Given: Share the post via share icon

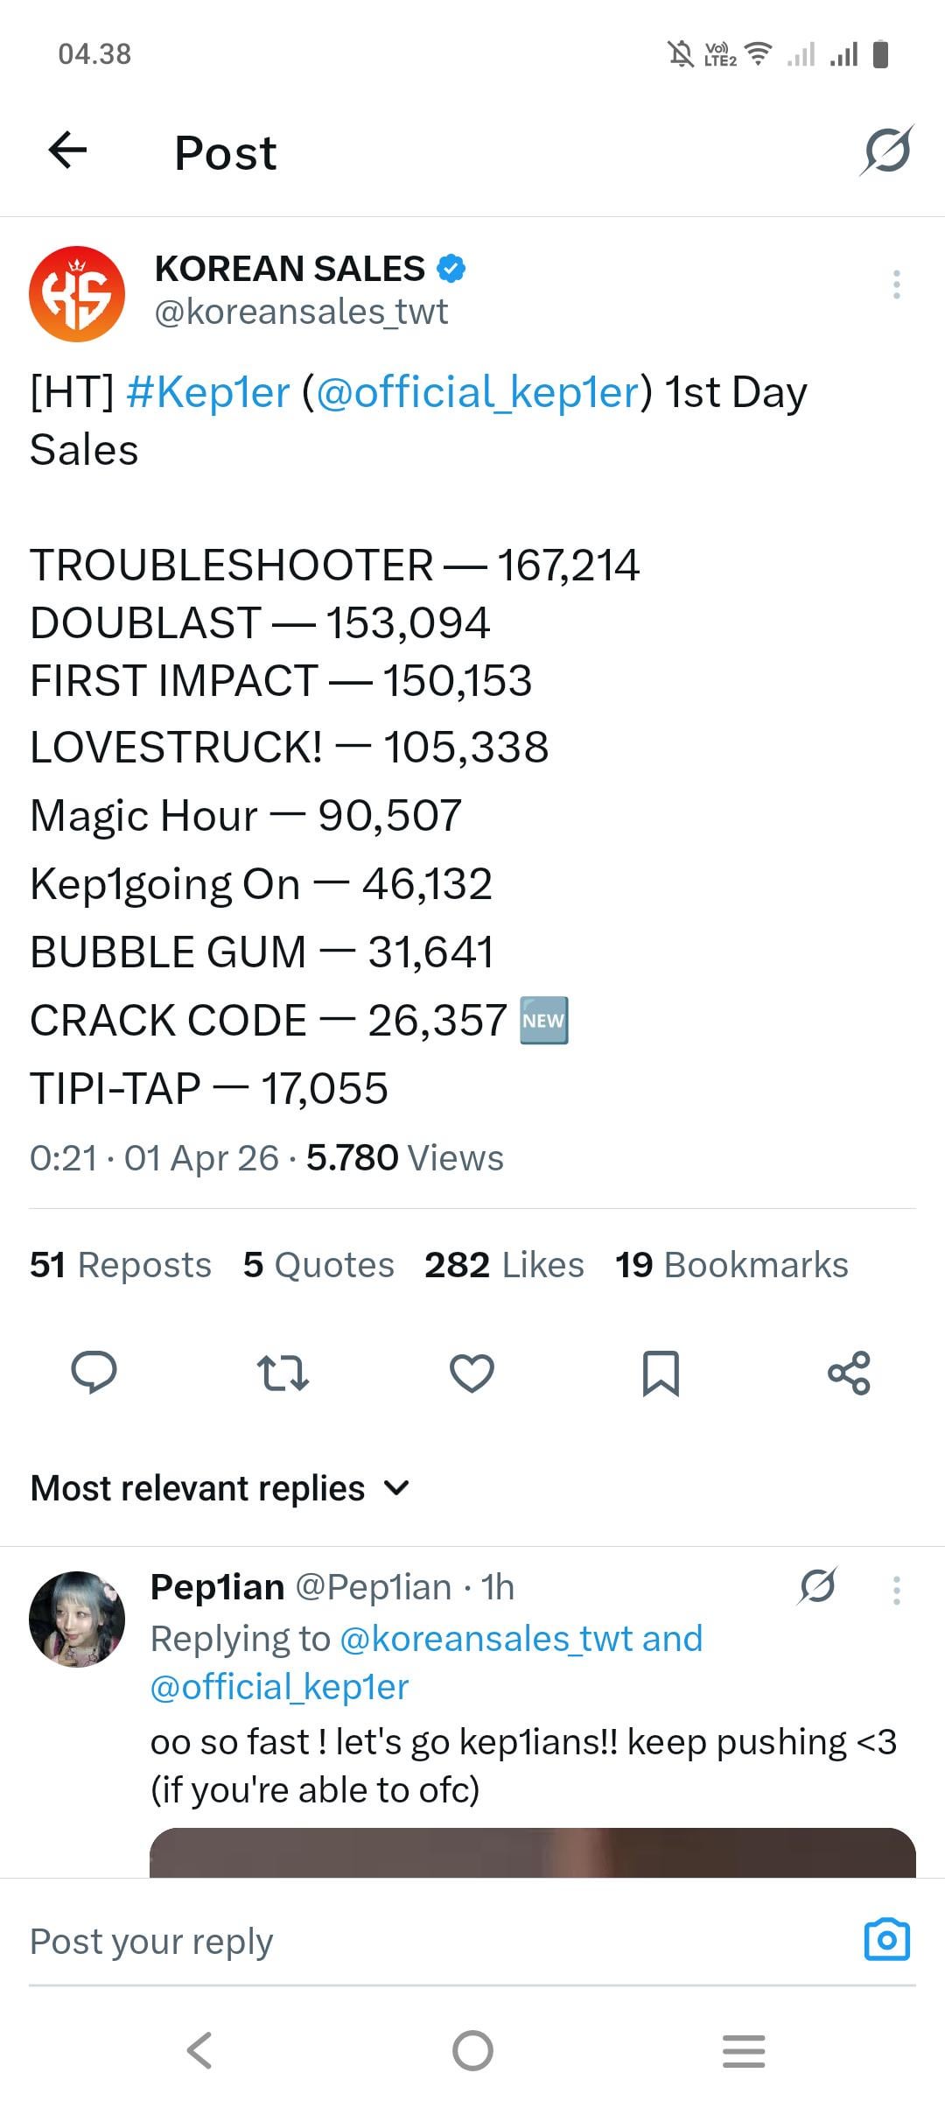Looking at the screenshot, I should [849, 1372].
